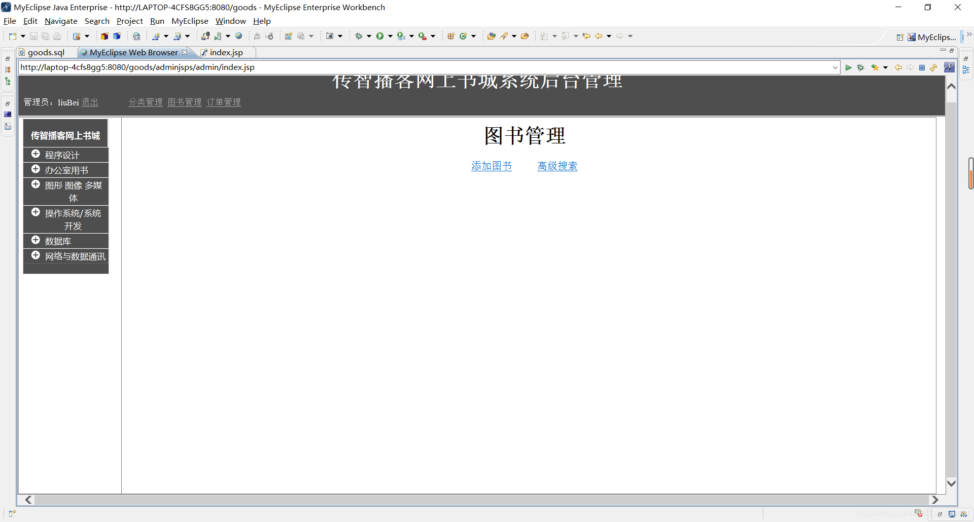Click the Deploy project toolbar icon
This screenshot has height=522, width=974.
point(205,36)
